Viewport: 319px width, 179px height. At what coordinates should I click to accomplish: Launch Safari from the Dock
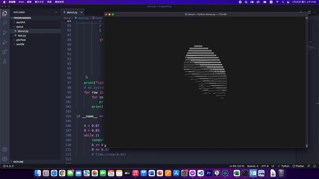(54, 173)
